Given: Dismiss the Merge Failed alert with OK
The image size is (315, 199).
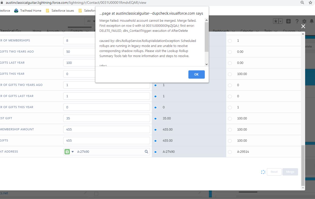Looking at the screenshot, I should coord(196,74).
